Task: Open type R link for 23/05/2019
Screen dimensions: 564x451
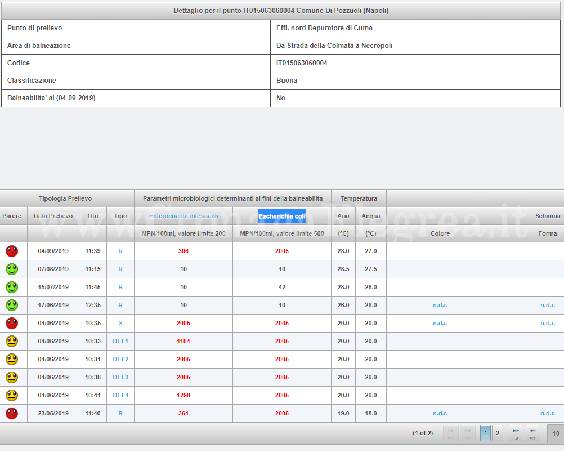Action: [x=120, y=413]
